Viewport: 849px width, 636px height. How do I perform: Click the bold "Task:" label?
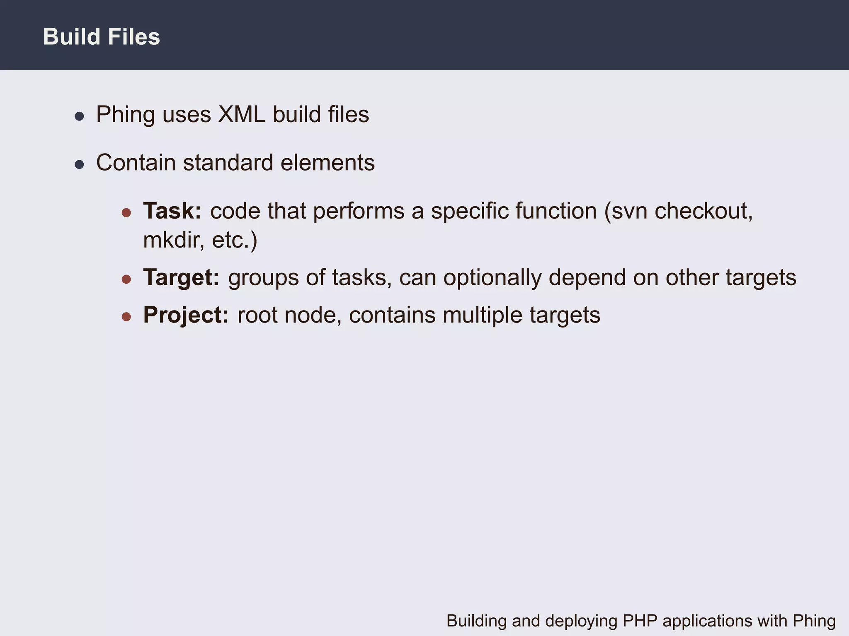172,211
